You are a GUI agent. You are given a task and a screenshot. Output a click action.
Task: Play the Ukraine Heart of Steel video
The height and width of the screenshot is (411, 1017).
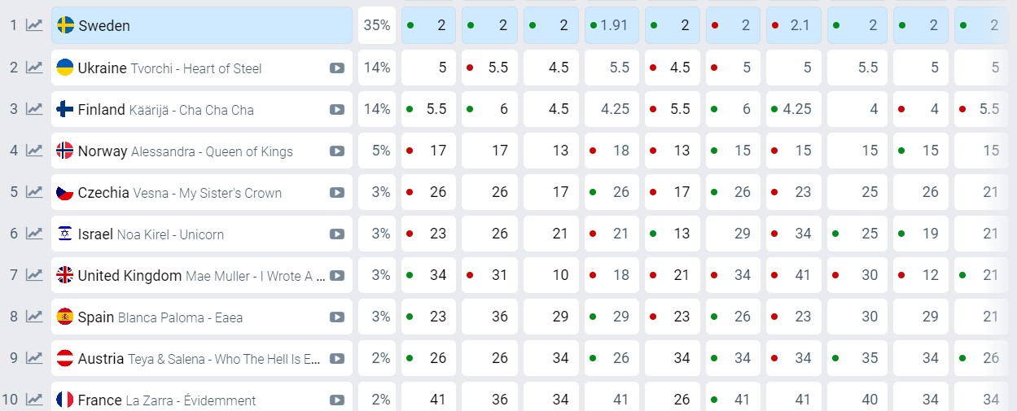click(336, 68)
